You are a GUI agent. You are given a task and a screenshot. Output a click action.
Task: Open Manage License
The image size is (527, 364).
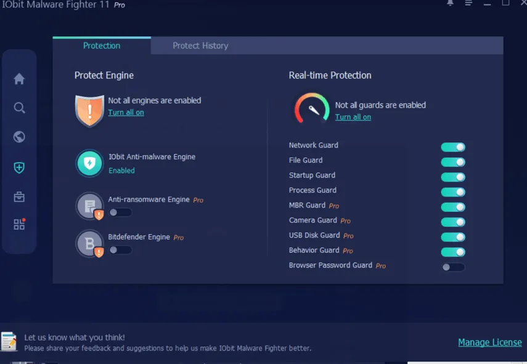click(489, 342)
